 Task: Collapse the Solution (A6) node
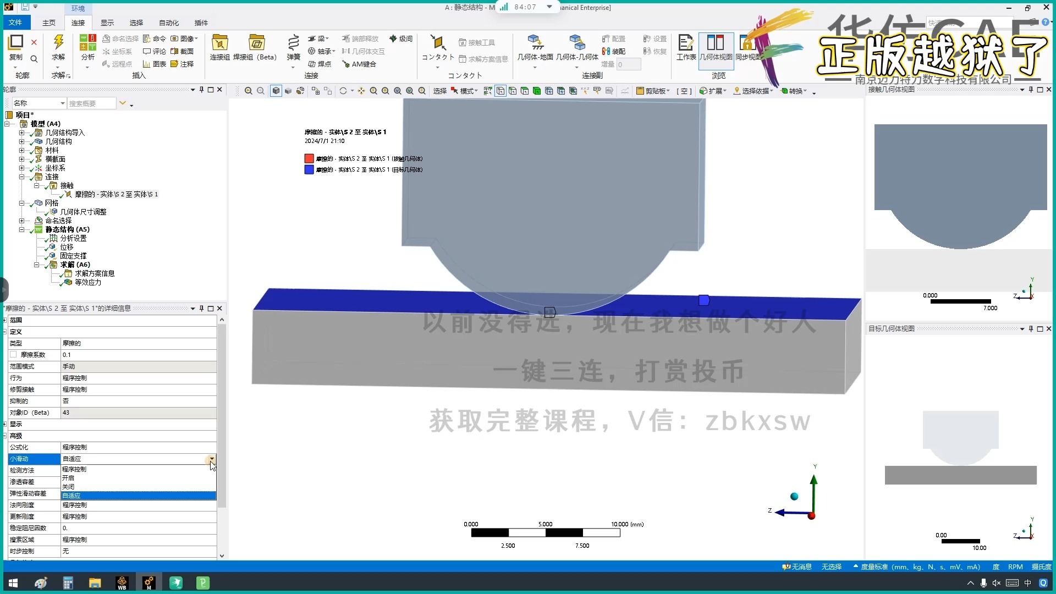pyautogui.click(x=37, y=265)
